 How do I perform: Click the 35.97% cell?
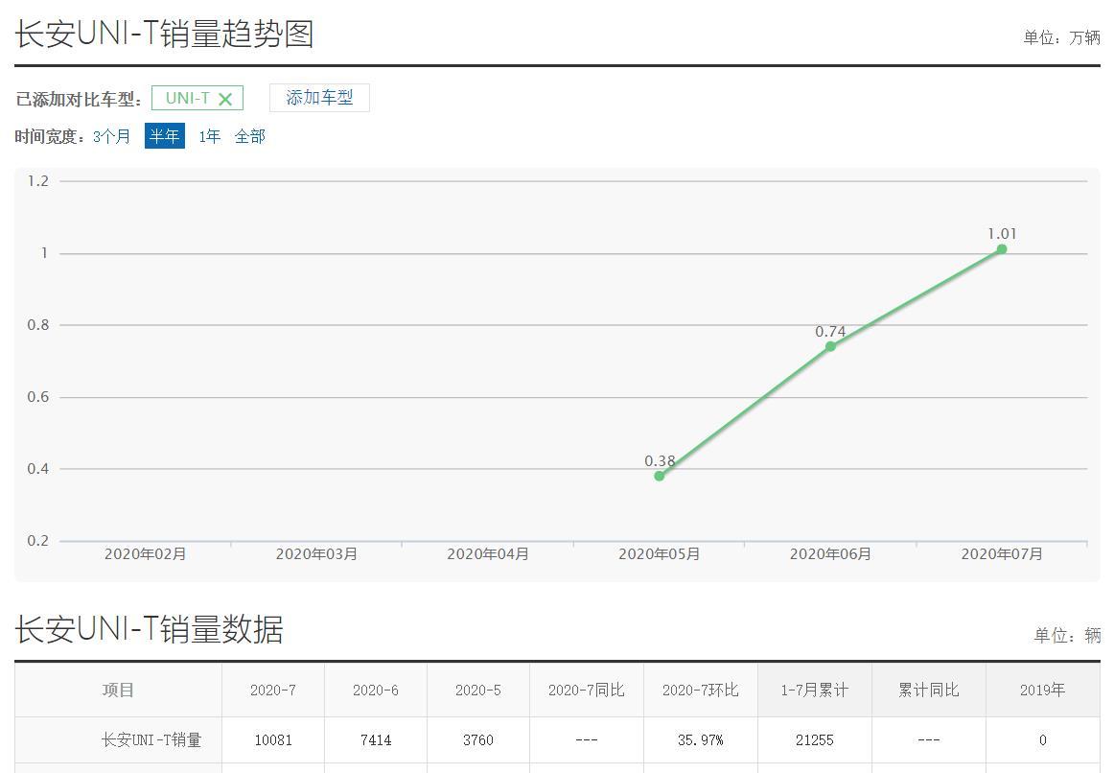(701, 740)
